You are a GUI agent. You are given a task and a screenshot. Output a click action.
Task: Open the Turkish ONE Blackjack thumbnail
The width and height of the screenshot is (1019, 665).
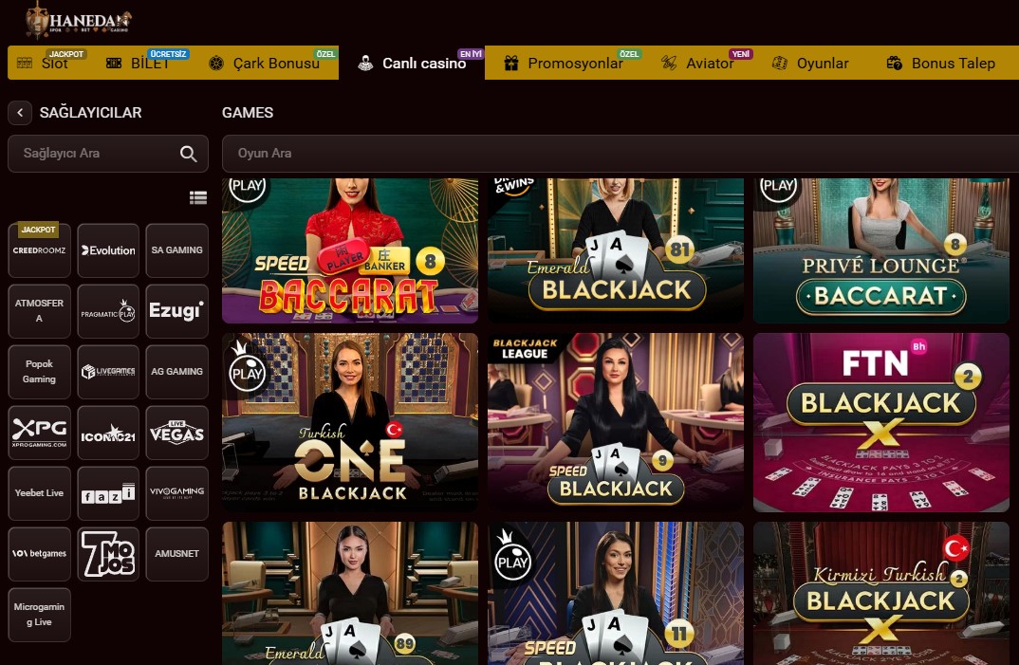point(350,422)
